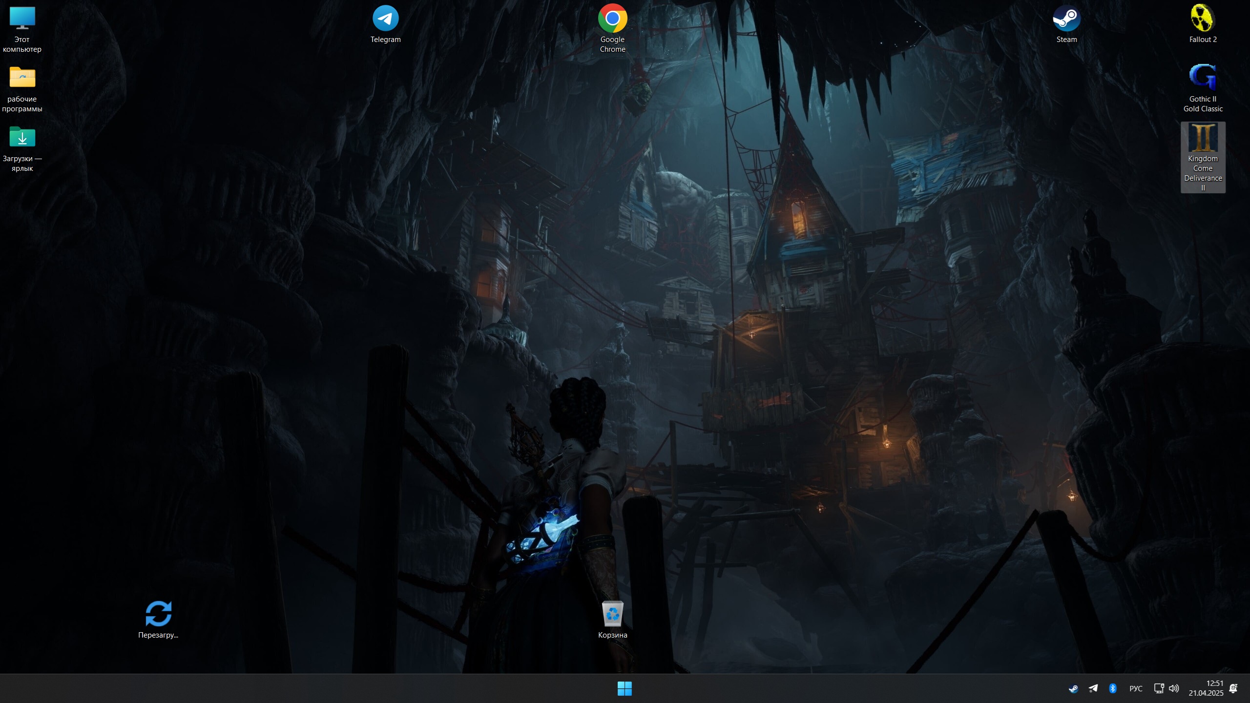Select the 'рабочие программы' folder icon

coord(22,77)
